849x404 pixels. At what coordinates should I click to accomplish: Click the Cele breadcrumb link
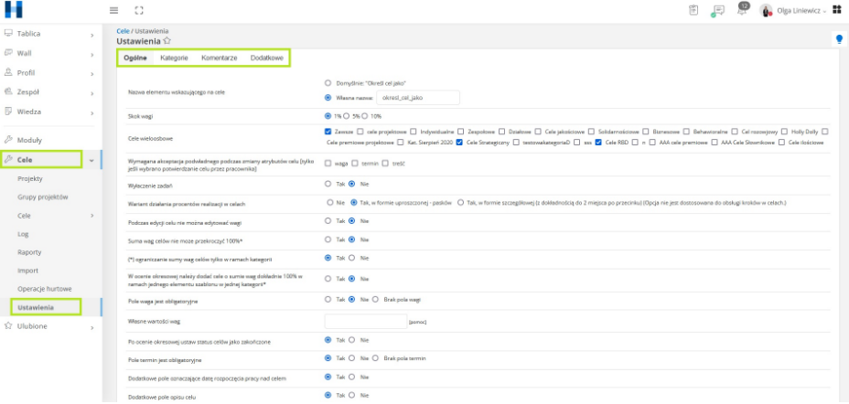(x=123, y=31)
